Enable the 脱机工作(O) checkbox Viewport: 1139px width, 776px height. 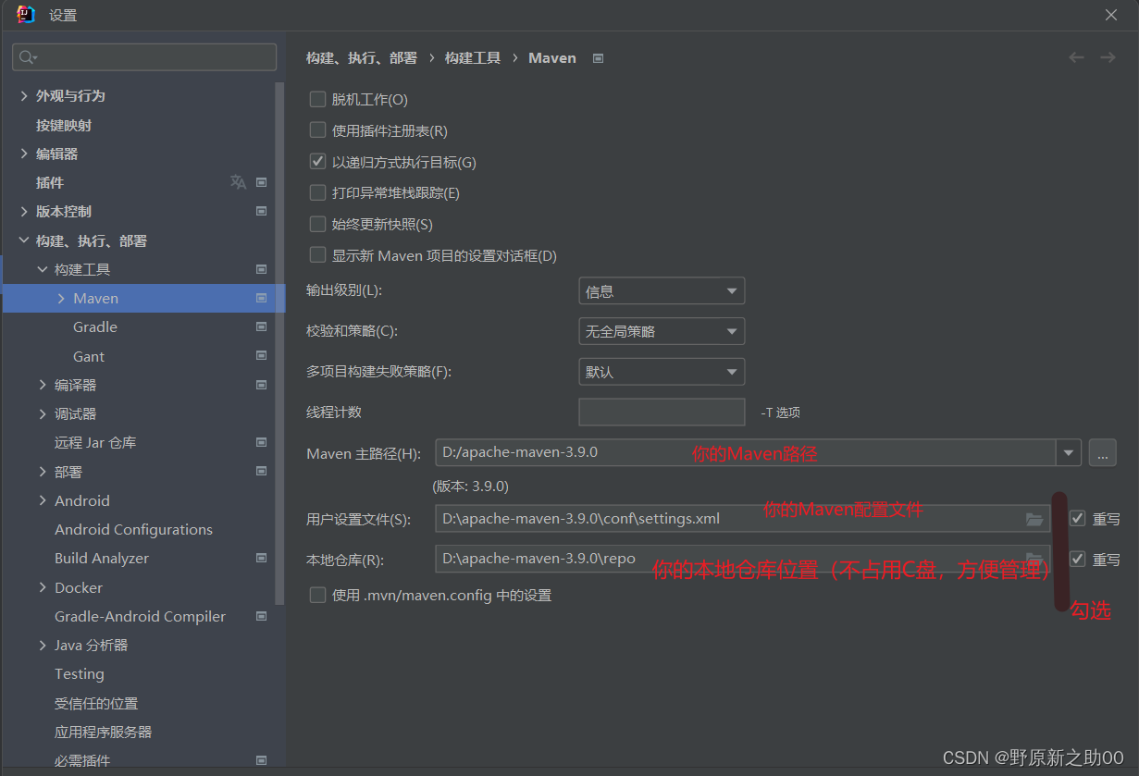tap(317, 99)
